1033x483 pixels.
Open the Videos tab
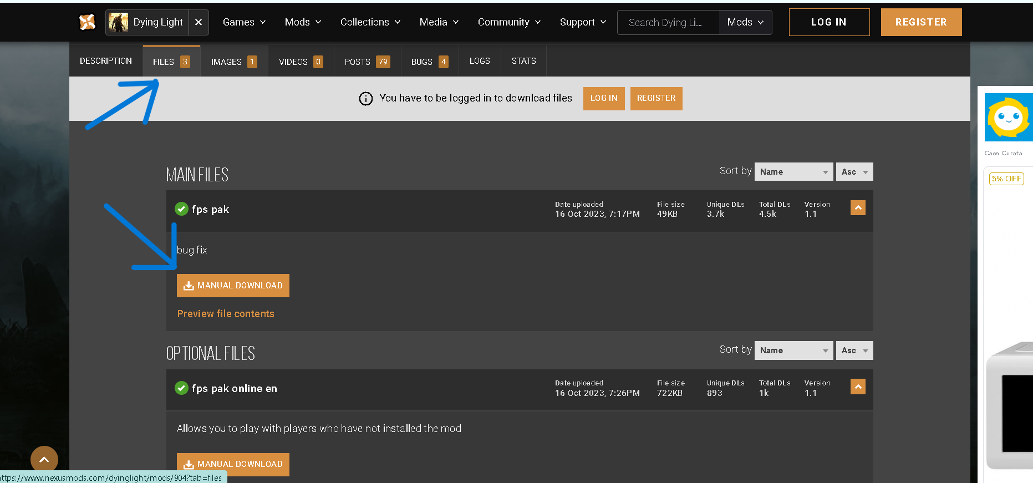pos(301,62)
